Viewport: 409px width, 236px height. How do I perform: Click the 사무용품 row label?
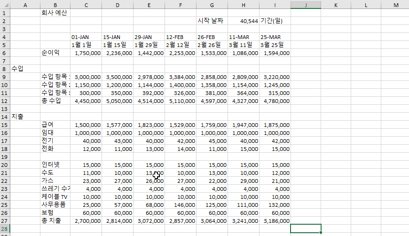pyautogui.click(x=55, y=205)
